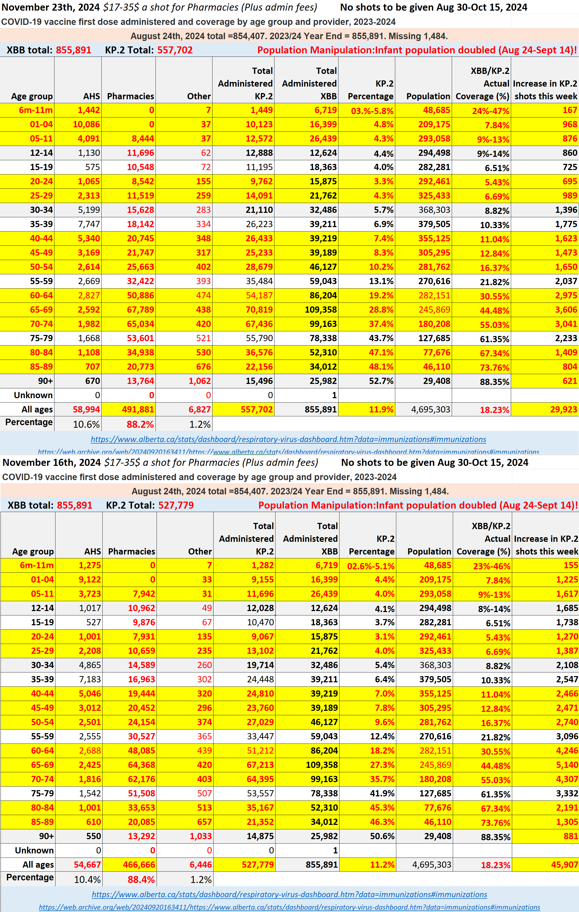The height and width of the screenshot is (912, 579).
Task: Select KP.2 value 19,714
Action: coord(245,665)
